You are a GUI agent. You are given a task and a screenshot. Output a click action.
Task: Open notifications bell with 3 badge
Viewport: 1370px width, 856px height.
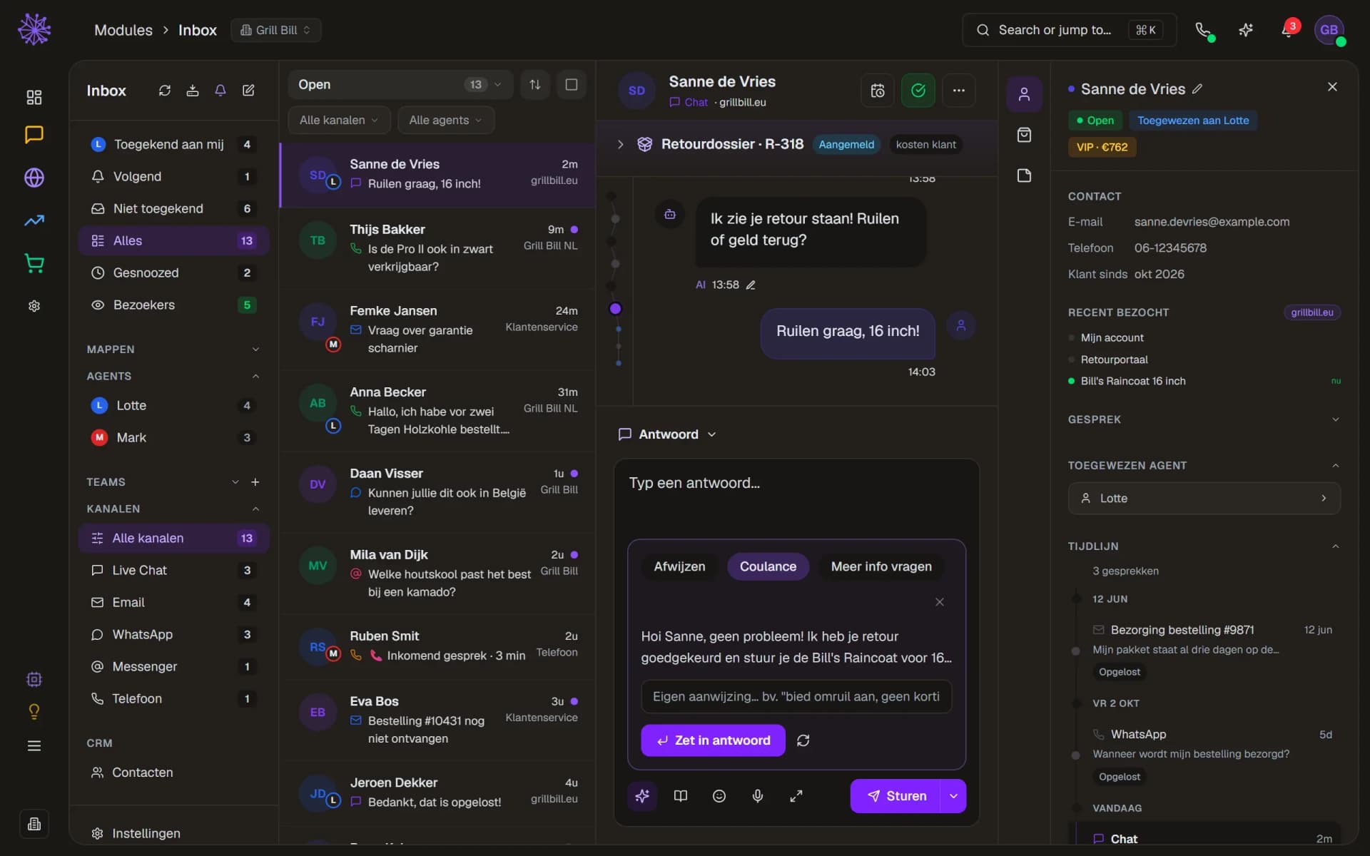[1289, 30]
